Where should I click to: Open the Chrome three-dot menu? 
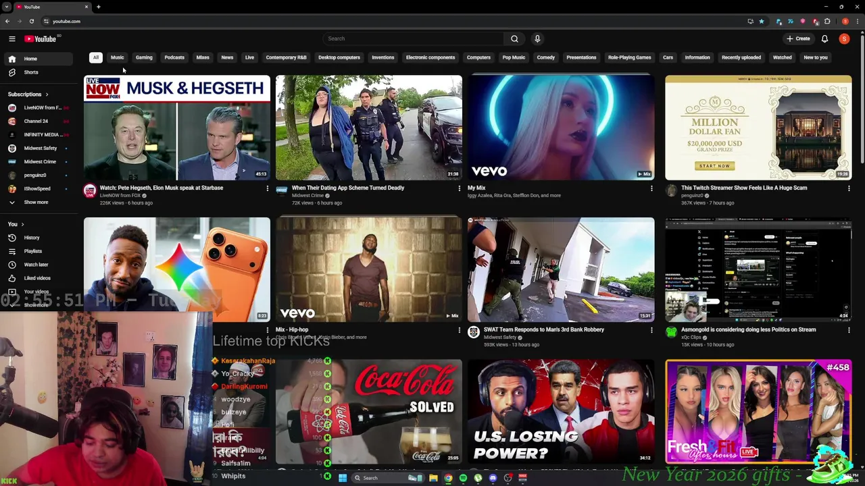pos(857,21)
